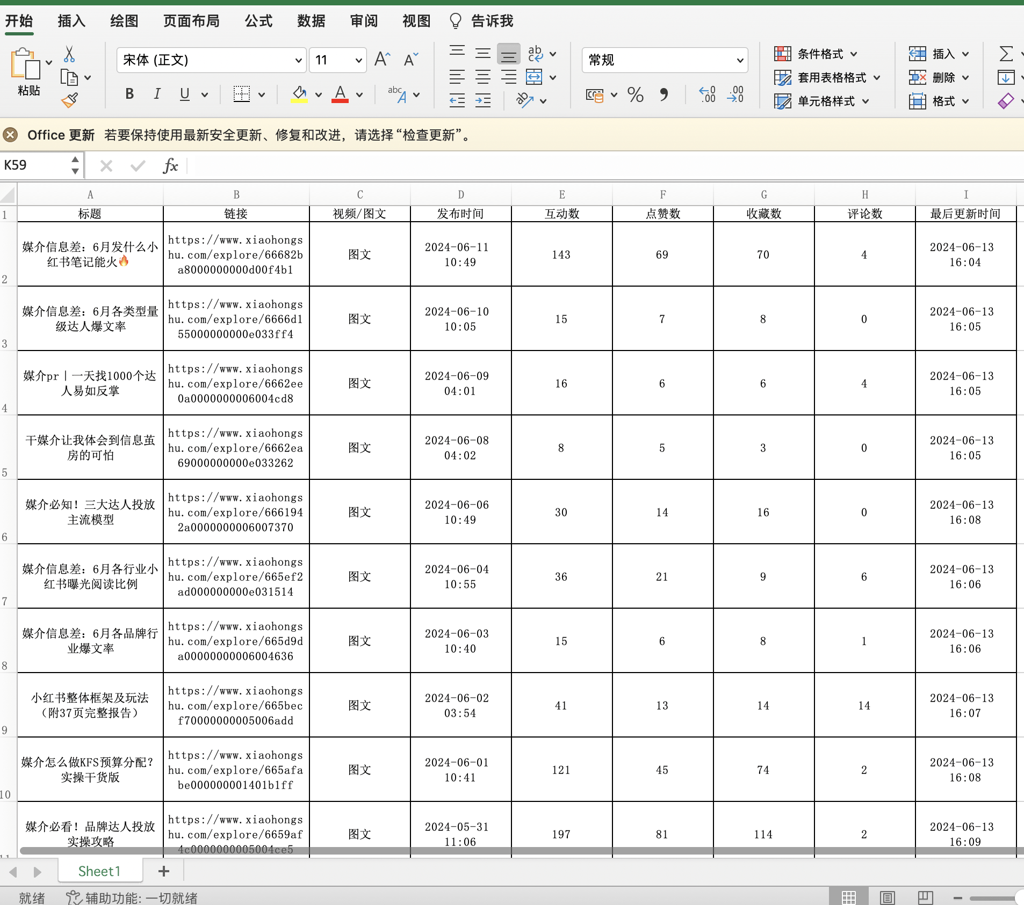Click the Fill down icon
Image resolution: width=1024 pixels, height=905 pixels.
tap(1006, 77)
